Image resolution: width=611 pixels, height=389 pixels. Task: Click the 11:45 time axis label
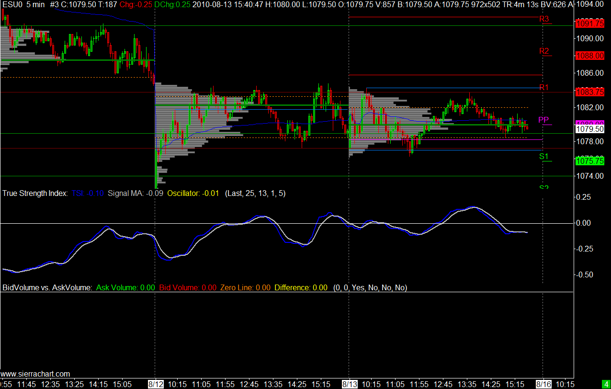[26, 384]
